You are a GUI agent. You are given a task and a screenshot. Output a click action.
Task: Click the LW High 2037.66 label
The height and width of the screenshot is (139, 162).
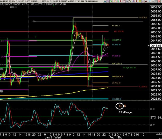(x=129, y=68)
